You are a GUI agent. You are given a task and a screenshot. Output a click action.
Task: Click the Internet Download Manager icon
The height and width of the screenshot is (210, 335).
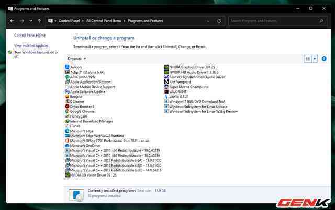[67, 121]
